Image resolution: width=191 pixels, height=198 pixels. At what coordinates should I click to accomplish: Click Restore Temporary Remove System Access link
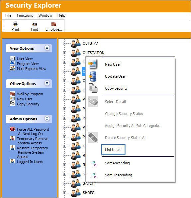coord(33,152)
